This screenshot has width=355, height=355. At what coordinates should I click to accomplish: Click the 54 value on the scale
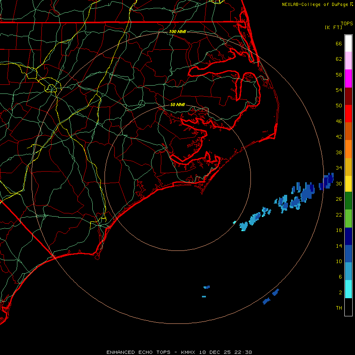[339, 90]
